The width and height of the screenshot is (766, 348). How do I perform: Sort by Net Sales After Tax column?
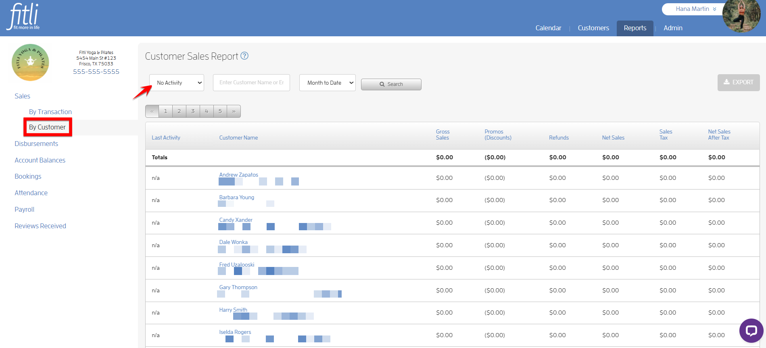[719, 135]
